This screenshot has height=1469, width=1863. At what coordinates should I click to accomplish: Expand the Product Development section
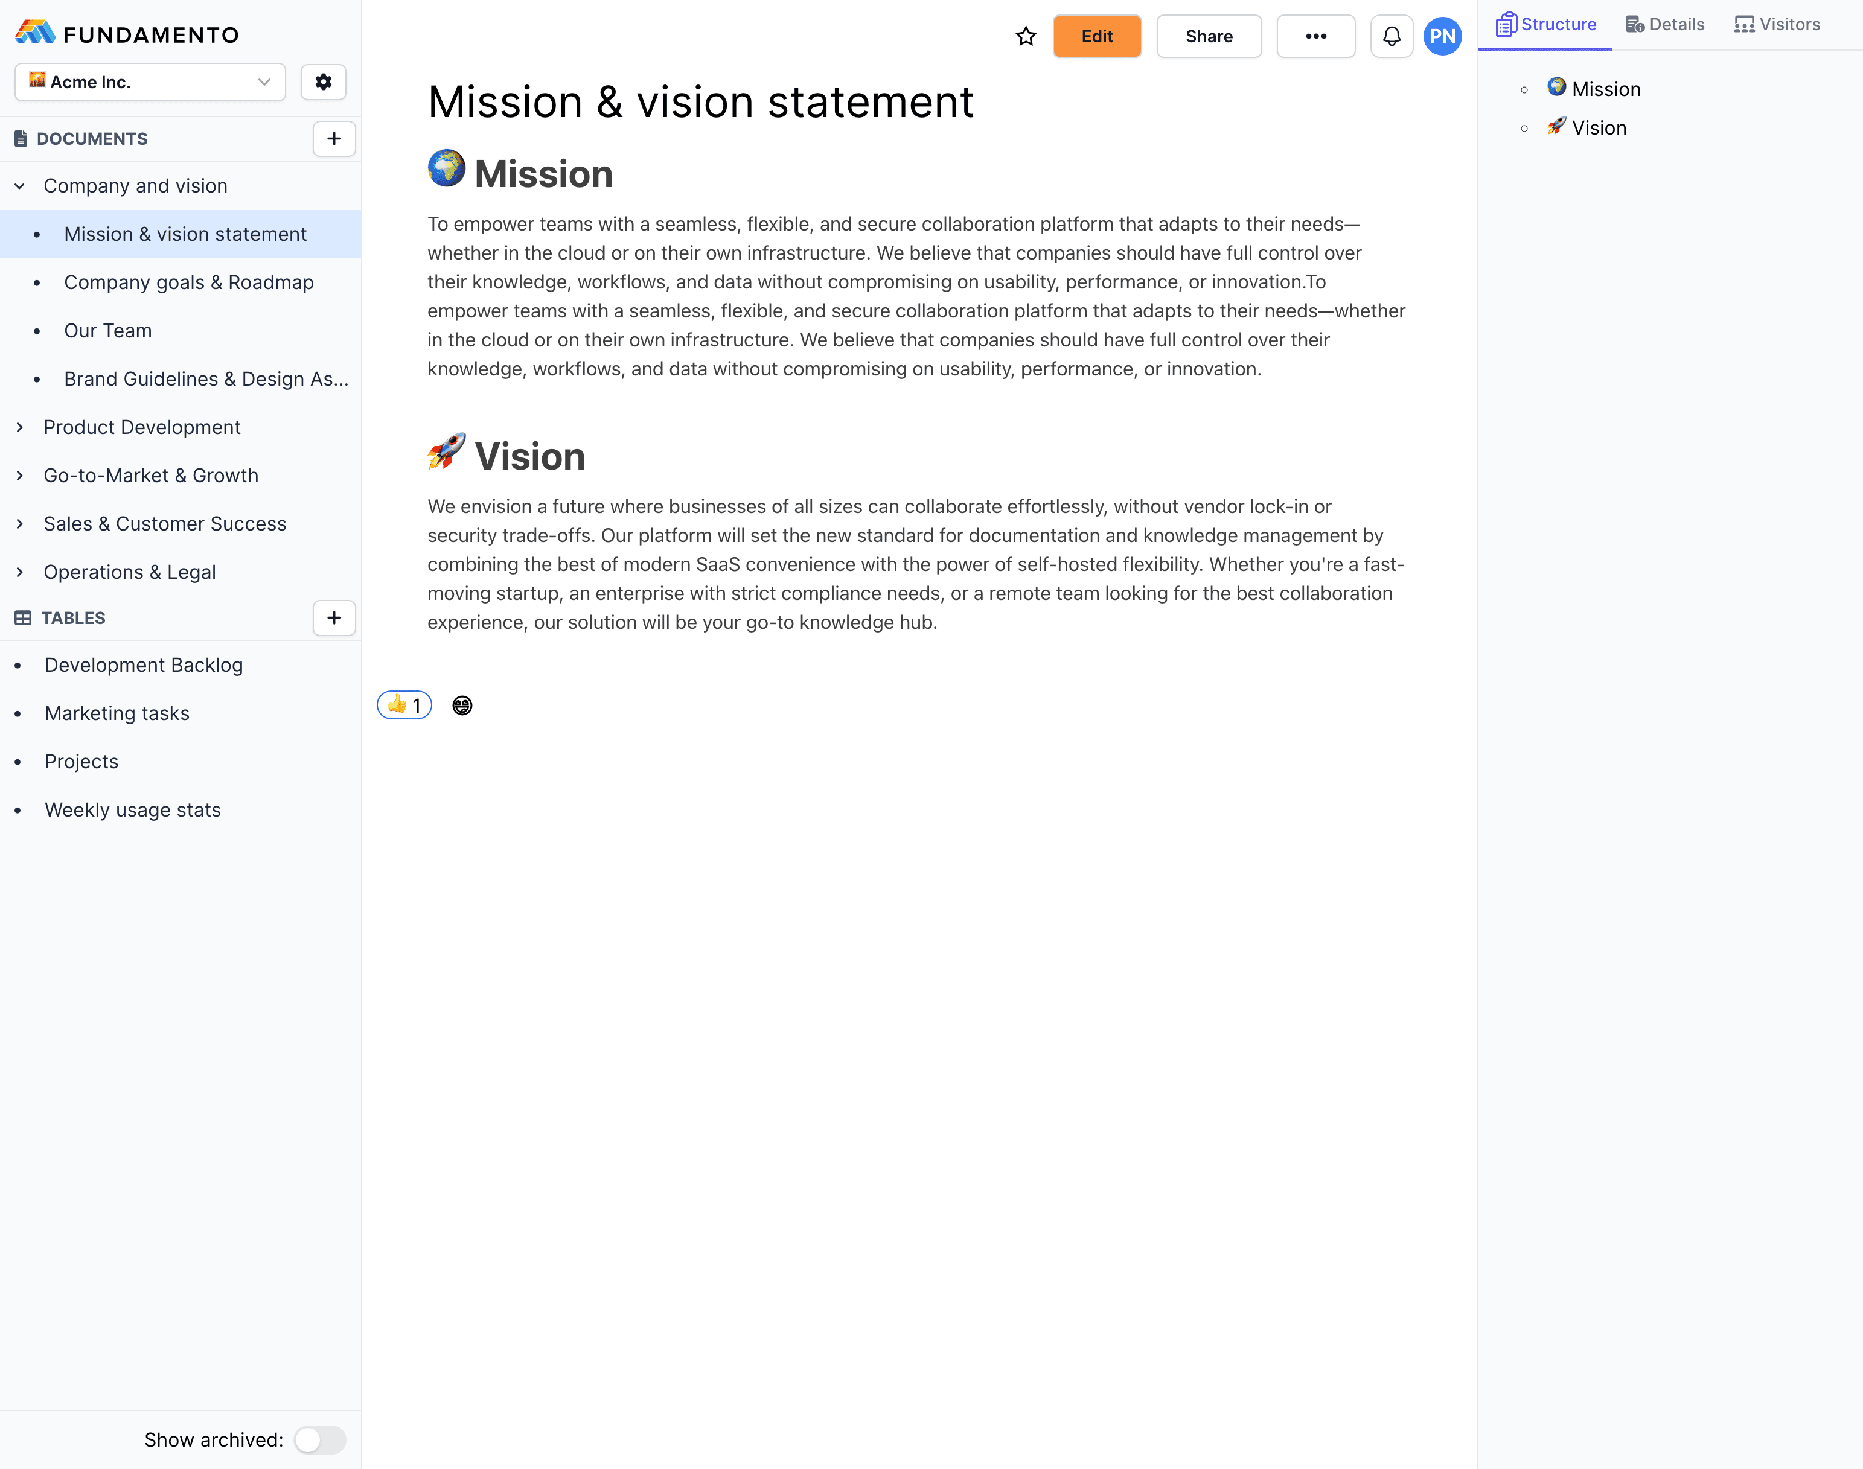(20, 427)
